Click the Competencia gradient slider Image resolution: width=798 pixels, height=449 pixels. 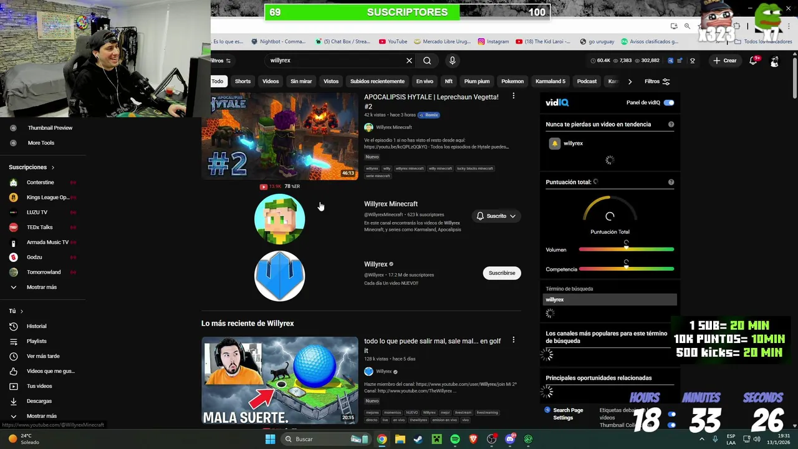(626, 269)
